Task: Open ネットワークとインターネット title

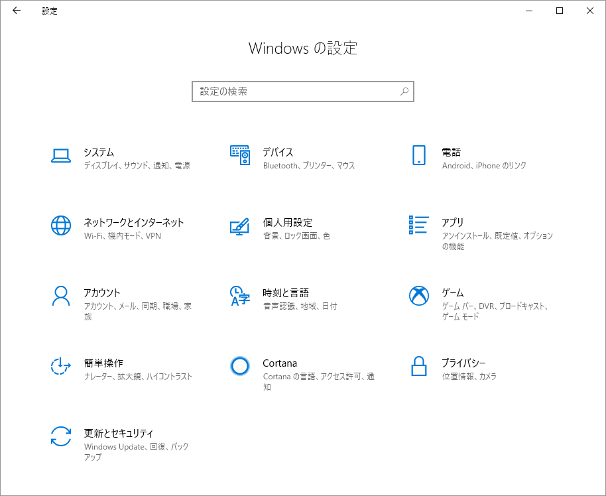Action: click(134, 223)
